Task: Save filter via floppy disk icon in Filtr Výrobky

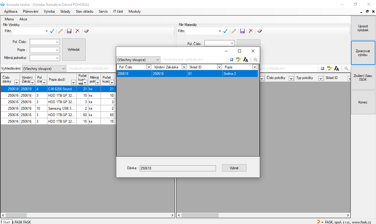Action: (69, 31)
